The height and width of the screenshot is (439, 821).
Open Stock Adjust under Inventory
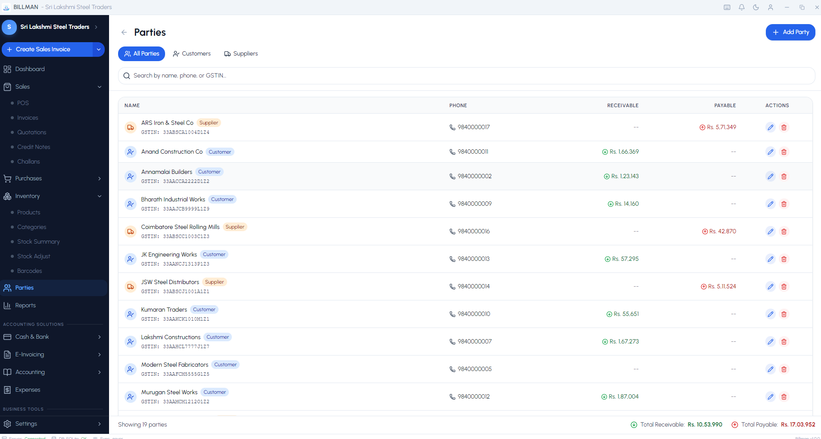pos(34,257)
